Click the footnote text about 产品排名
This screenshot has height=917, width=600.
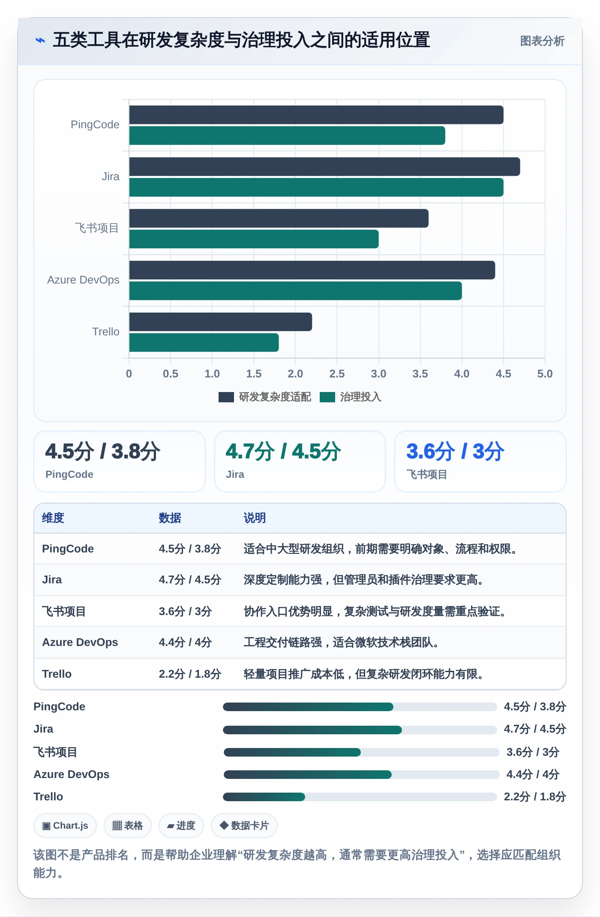(x=297, y=863)
